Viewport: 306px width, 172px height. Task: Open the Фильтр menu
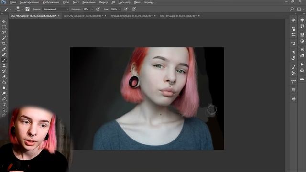[103, 2]
